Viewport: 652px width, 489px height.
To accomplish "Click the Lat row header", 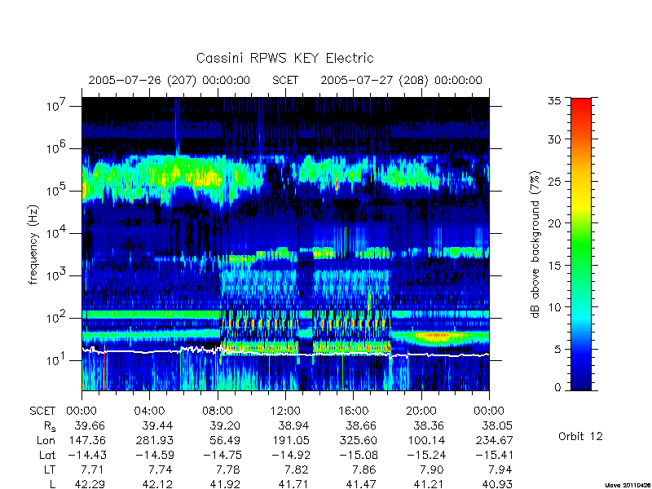I will [x=47, y=455].
